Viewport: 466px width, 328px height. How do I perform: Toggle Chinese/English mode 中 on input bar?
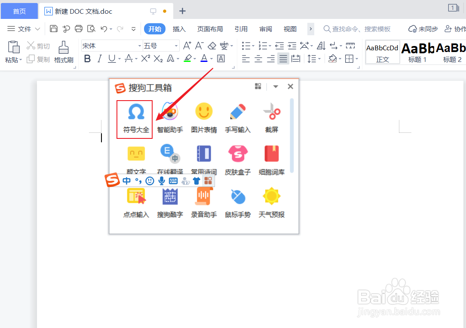tap(127, 181)
